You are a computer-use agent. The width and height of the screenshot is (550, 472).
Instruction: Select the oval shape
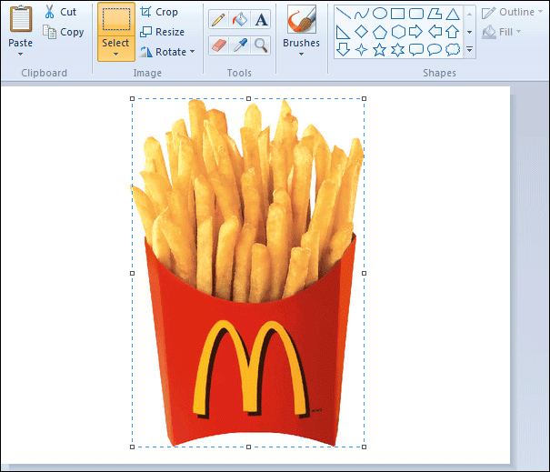point(379,14)
